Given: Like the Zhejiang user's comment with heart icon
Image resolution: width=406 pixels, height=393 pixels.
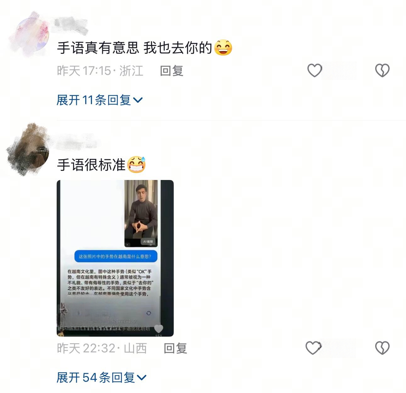Looking at the screenshot, I should (314, 70).
